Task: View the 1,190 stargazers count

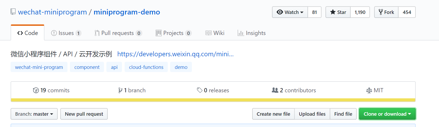Action: point(360,12)
